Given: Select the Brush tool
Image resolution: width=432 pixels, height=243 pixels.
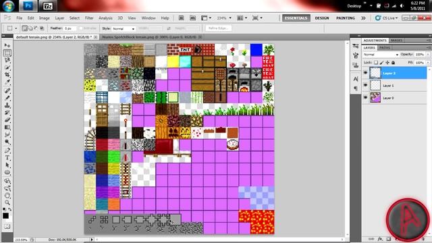Looking at the screenshot, I should [7, 98].
